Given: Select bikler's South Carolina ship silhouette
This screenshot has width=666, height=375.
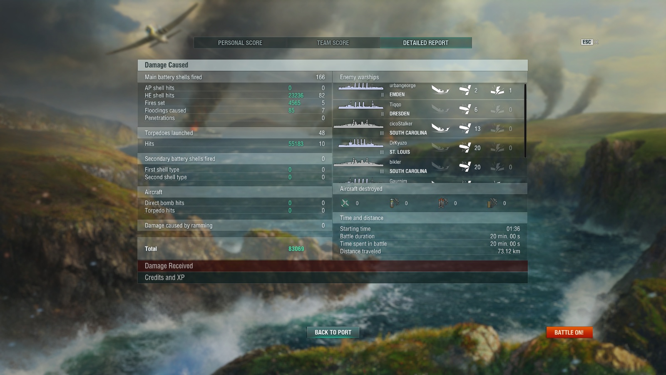Looking at the screenshot, I should pyautogui.click(x=358, y=162).
